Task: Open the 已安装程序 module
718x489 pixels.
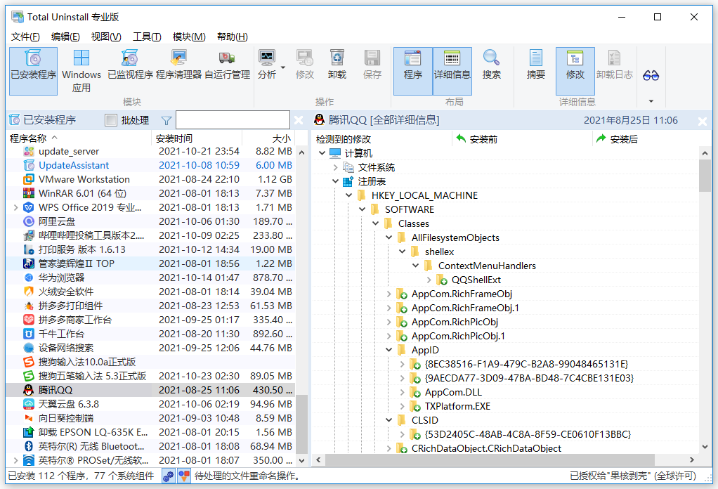Action: pos(34,71)
